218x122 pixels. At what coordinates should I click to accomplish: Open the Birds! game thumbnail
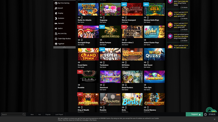click(132, 99)
